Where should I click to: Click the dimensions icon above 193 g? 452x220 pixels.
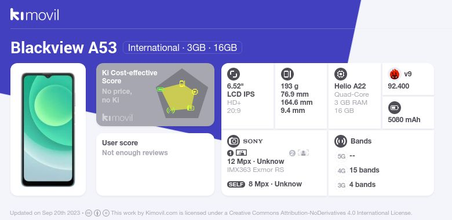point(287,74)
